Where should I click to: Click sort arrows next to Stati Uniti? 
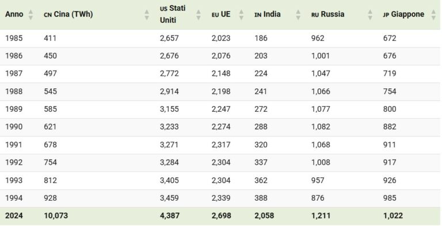[199, 14]
